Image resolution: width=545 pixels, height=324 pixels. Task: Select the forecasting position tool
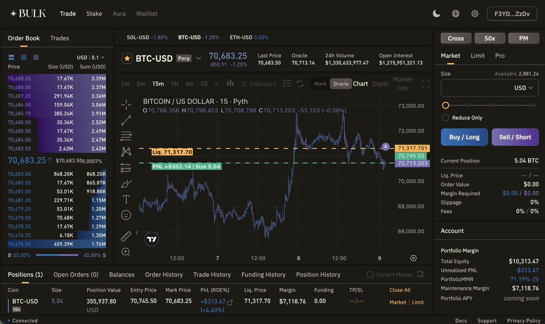coord(126,168)
